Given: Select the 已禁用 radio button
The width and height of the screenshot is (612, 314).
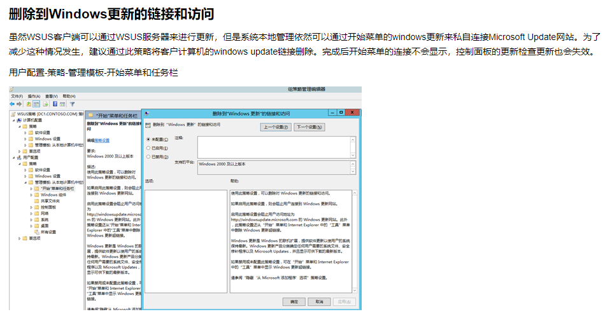Looking at the screenshot, I should click(148, 156).
